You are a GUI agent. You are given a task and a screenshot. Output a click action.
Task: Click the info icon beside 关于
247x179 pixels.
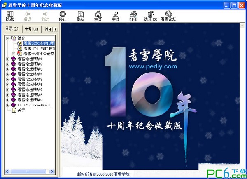[14, 110]
